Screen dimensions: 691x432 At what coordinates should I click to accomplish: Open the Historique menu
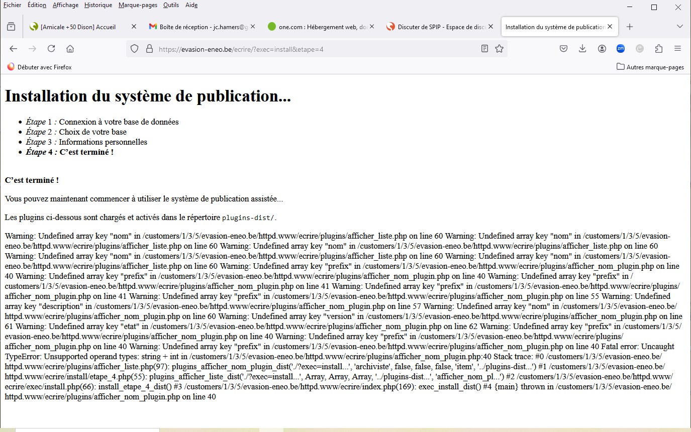coord(98,5)
